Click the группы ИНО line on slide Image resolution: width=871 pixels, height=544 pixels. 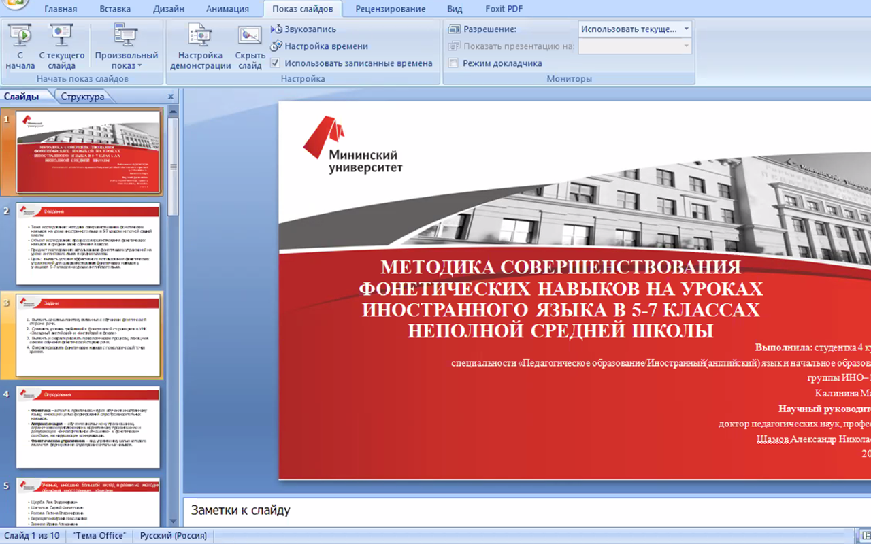[x=839, y=378]
